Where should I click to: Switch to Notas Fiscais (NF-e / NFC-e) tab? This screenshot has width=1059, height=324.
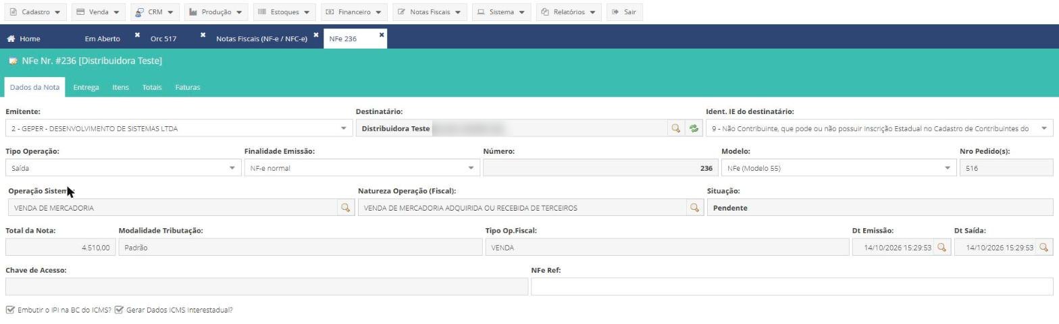click(x=261, y=38)
